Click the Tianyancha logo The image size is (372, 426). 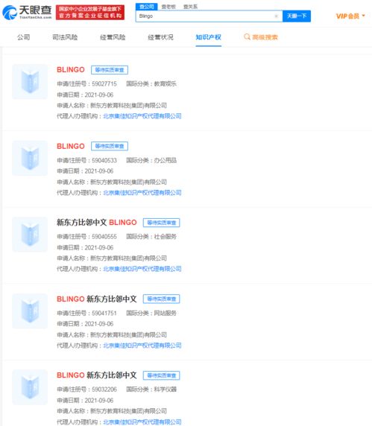(x=27, y=13)
